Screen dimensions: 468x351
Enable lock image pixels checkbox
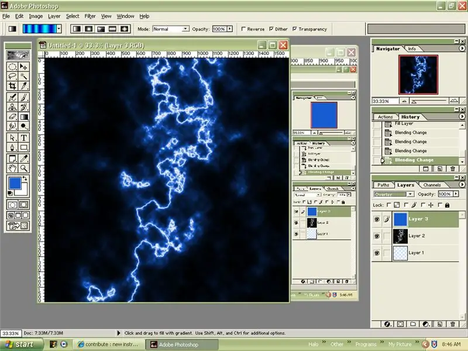406,205
